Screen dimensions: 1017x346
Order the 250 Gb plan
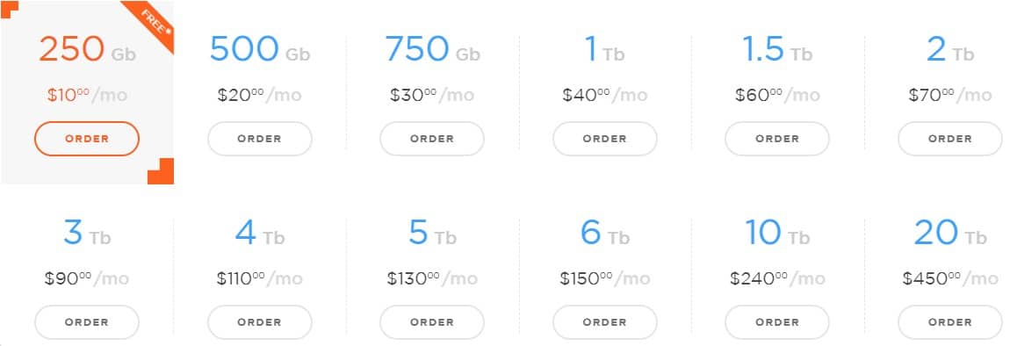pyautogui.click(x=87, y=138)
